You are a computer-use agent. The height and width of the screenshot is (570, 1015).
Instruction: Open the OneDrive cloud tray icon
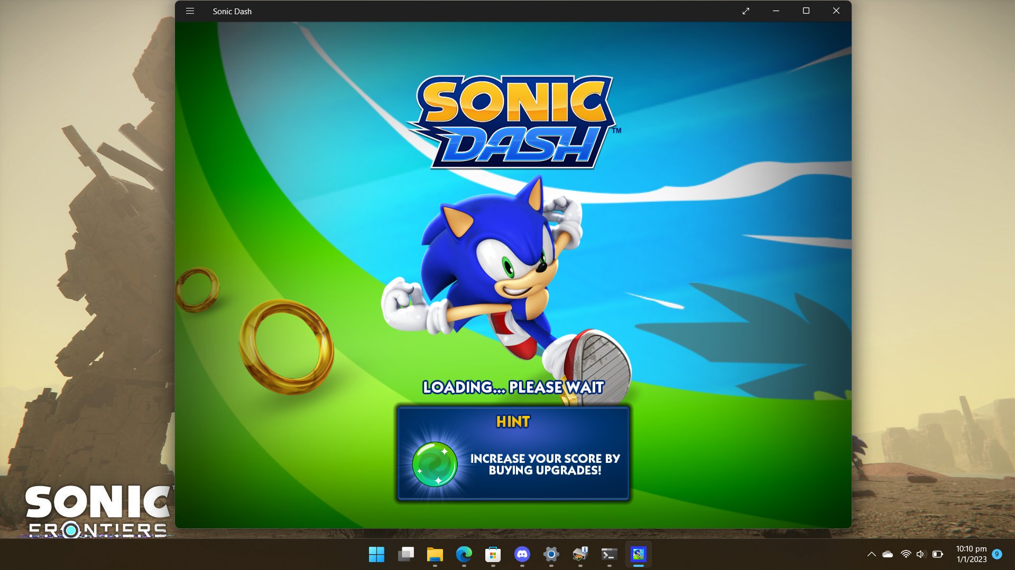coord(888,554)
